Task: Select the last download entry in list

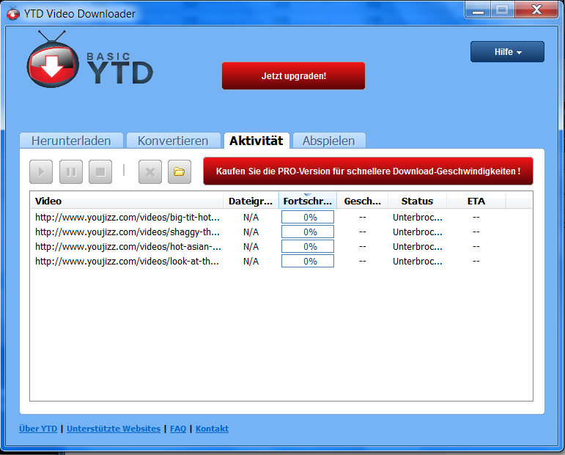Action: (x=128, y=261)
